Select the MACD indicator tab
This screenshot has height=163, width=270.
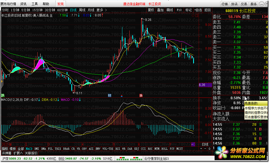tap(29, 149)
